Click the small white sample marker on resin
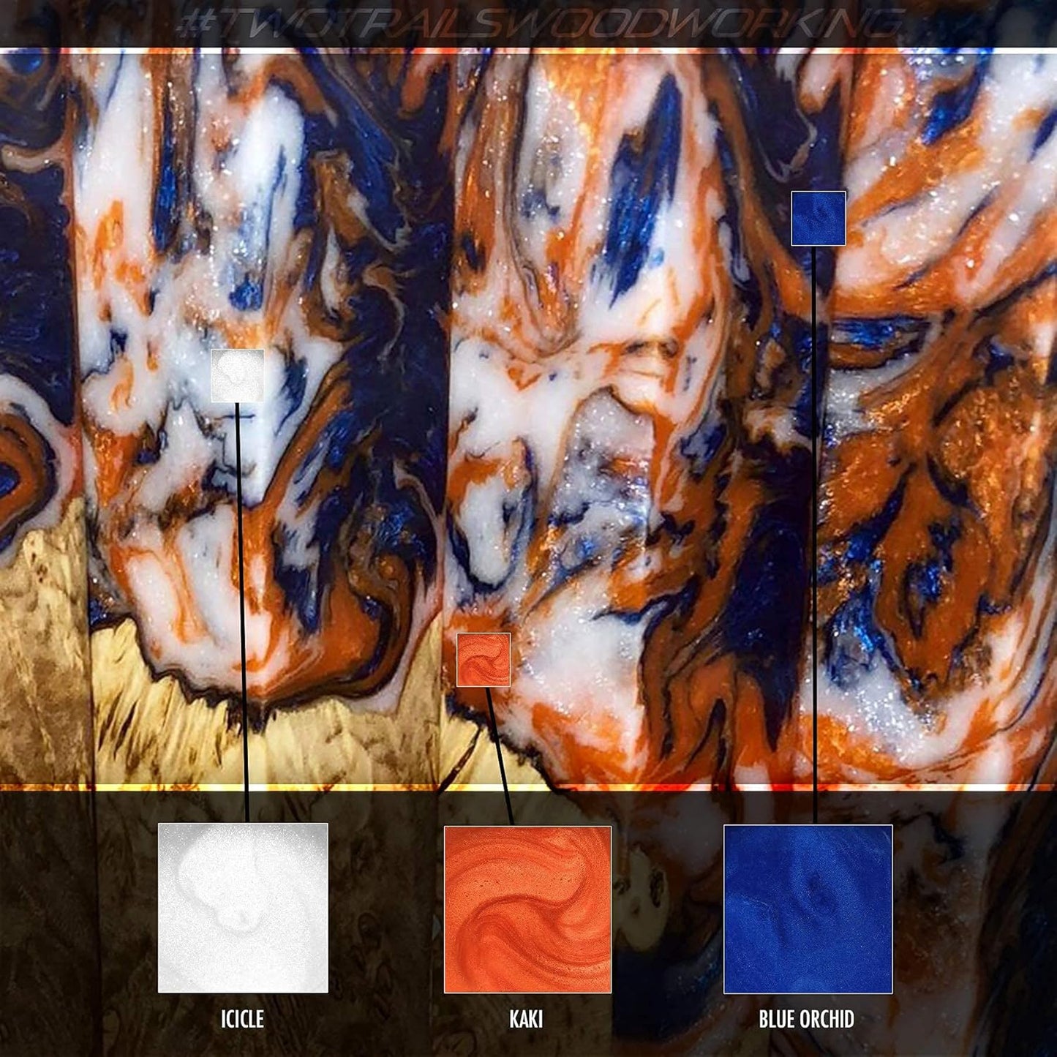Viewport: 1057px width, 1057px height. click(237, 375)
